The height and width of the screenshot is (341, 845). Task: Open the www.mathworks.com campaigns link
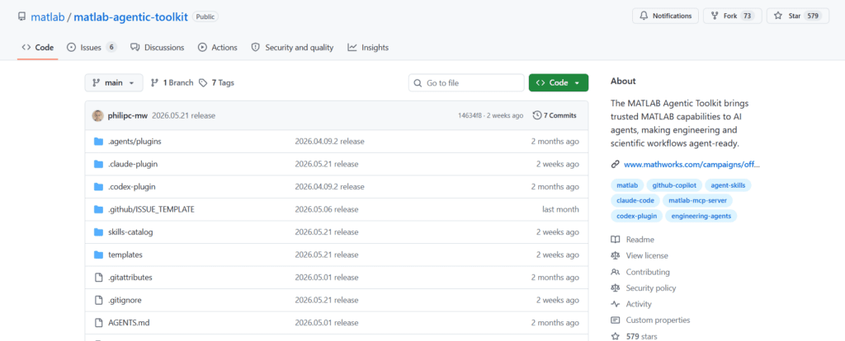[692, 164]
